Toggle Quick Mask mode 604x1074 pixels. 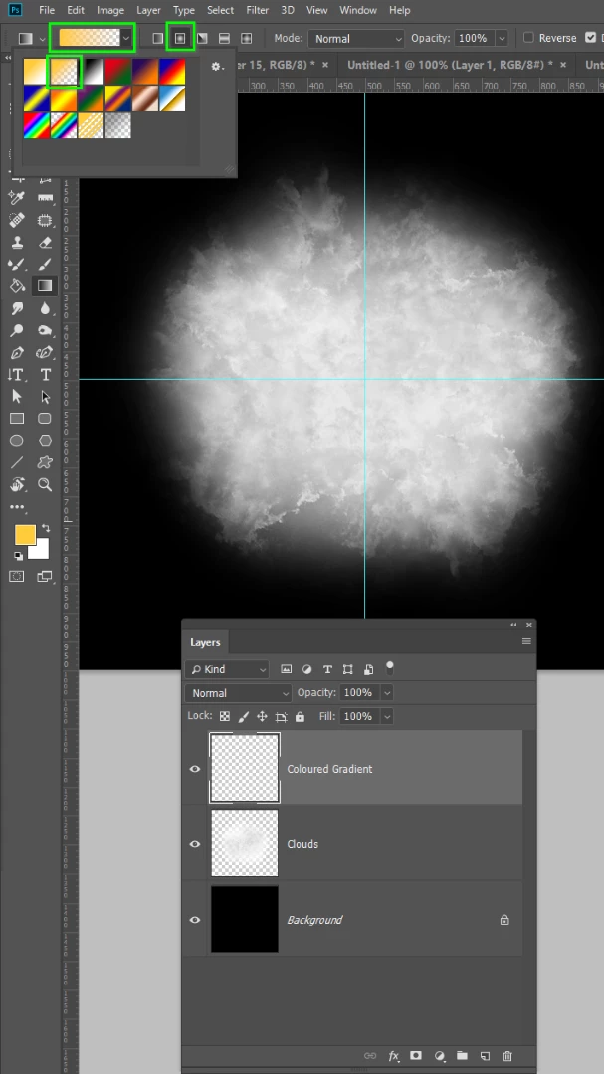[17, 576]
